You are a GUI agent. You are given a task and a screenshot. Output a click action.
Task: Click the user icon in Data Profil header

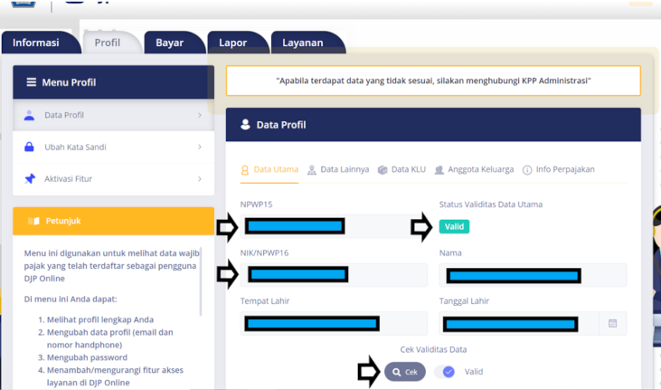(x=245, y=125)
